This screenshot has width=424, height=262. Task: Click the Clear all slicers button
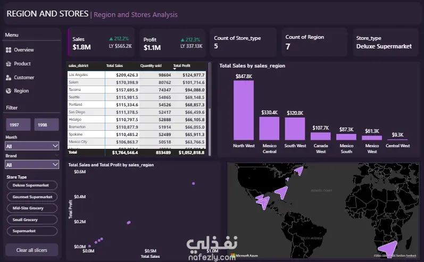point(31,250)
